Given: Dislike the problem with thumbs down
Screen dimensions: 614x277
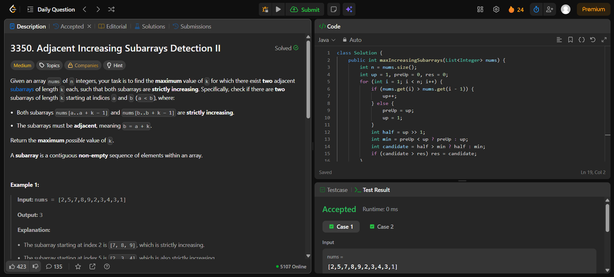Looking at the screenshot, I should 36,266.
